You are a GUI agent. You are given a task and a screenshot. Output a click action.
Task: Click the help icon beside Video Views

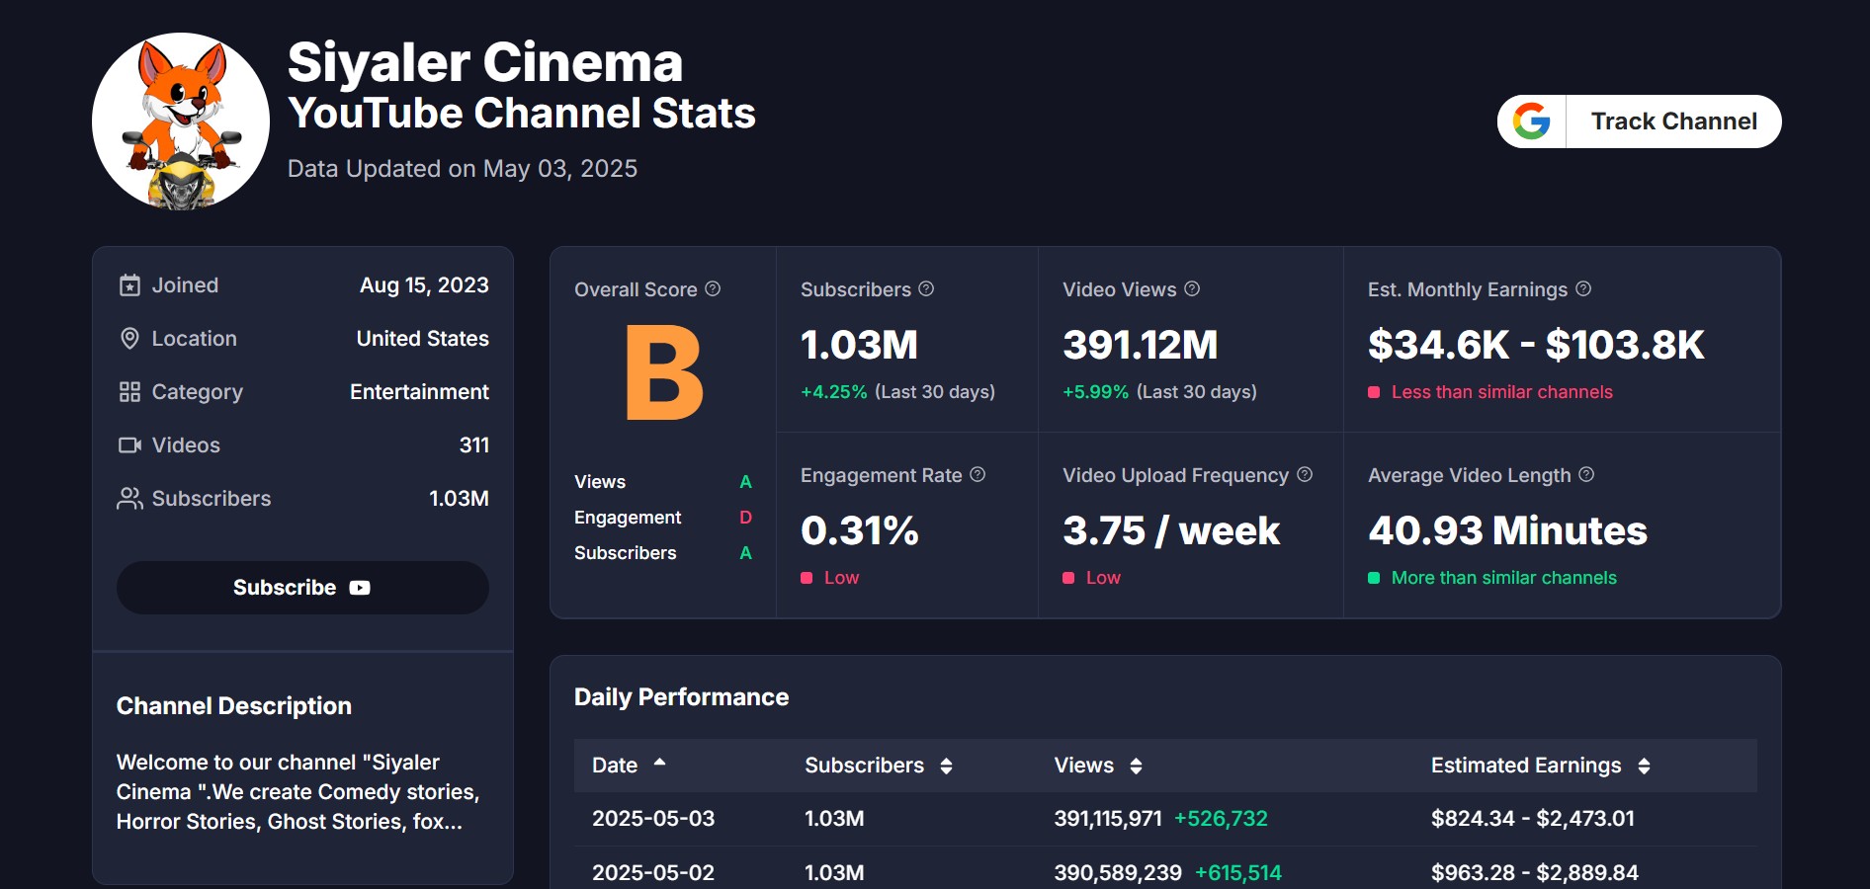(x=1191, y=288)
